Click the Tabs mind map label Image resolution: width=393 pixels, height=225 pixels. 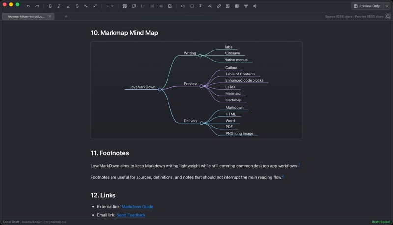[228, 47]
